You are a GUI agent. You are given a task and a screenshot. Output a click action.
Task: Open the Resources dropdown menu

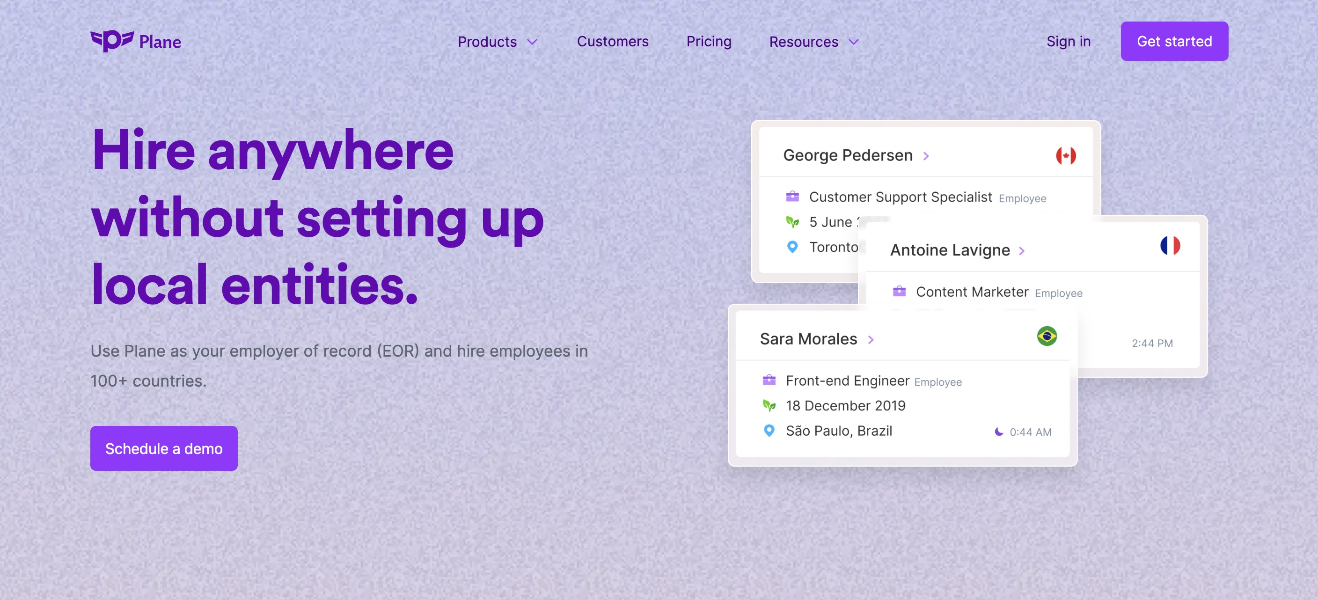[x=813, y=42]
